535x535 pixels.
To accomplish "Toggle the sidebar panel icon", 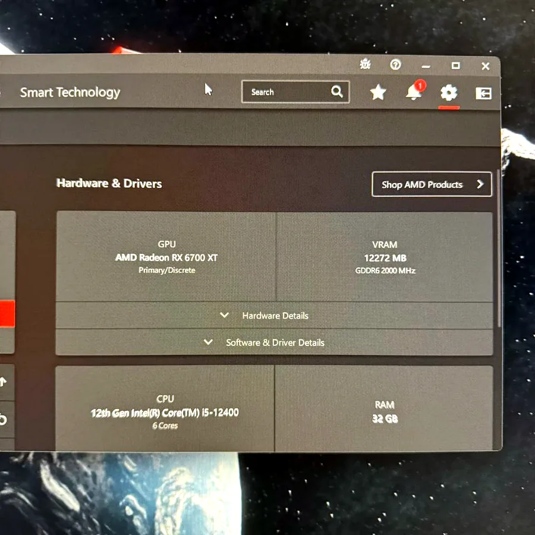I will coord(483,93).
